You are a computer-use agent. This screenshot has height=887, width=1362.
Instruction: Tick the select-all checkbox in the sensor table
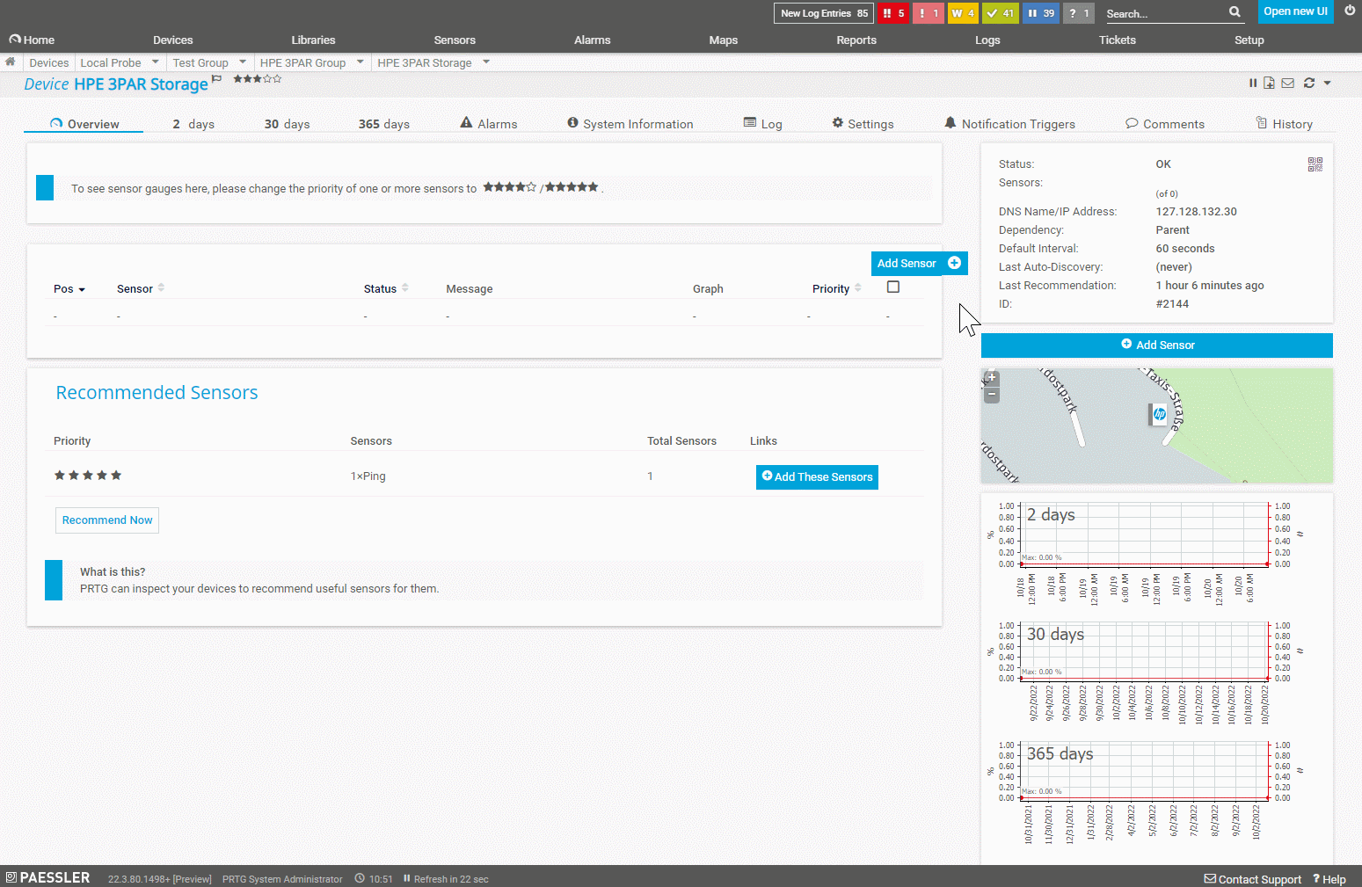pos(893,287)
